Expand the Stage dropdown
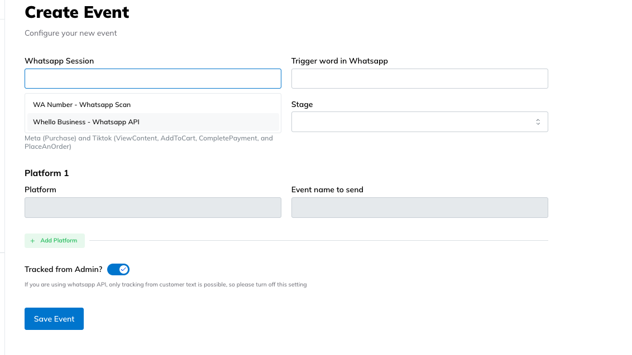Image resolution: width=632 pixels, height=355 pixels. click(419, 122)
